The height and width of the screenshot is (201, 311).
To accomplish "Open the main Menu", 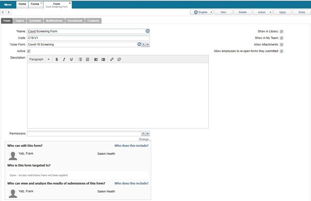I will (x=8, y=4).
